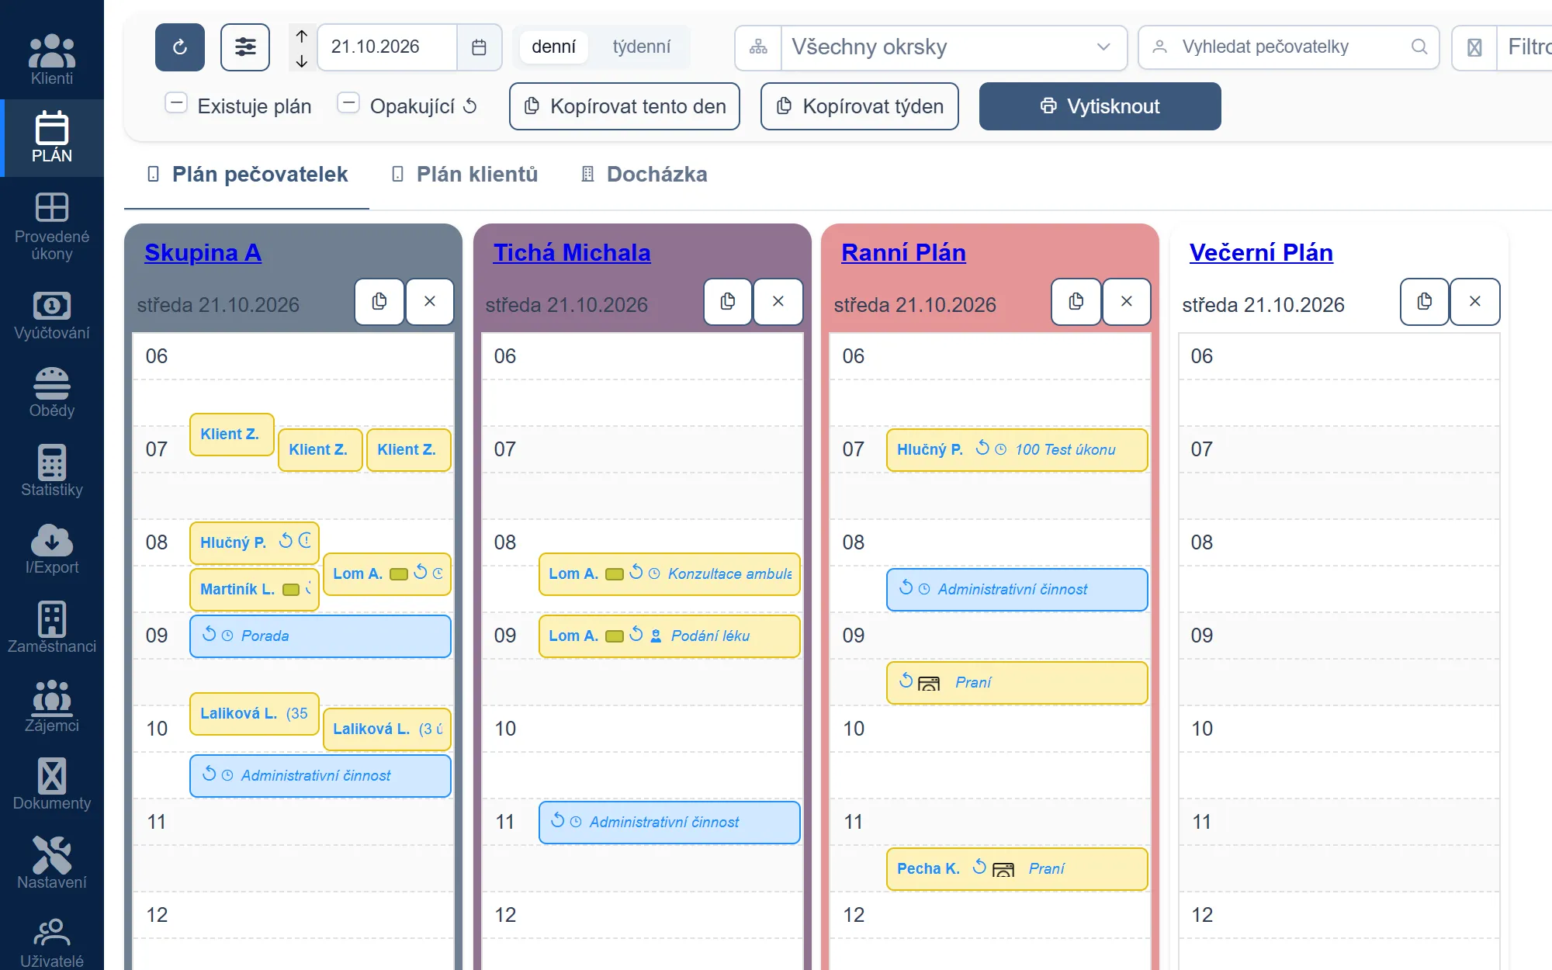Expand the Všechny okrsky dropdown
Screen dimensions: 1552x970
[954, 47]
